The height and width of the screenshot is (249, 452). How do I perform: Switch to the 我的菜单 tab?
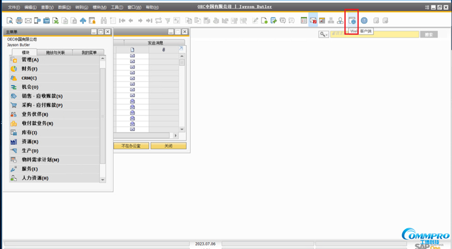(x=89, y=52)
